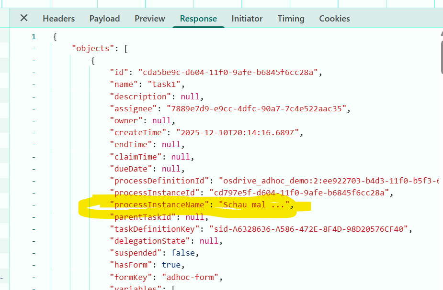Open the Initiator tab

tap(247, 19)
